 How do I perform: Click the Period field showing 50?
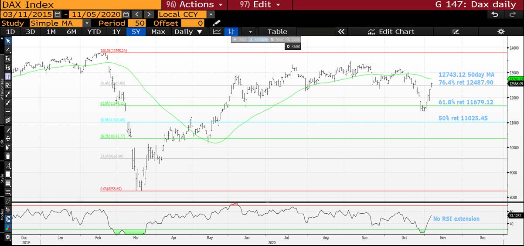point(137,23)
